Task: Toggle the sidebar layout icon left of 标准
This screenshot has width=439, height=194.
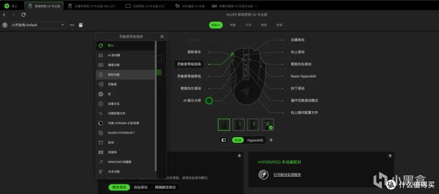Action: click(224, 140)
